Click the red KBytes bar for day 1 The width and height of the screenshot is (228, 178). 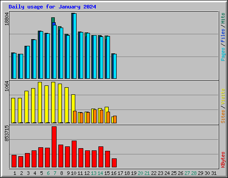coord(14,161)
